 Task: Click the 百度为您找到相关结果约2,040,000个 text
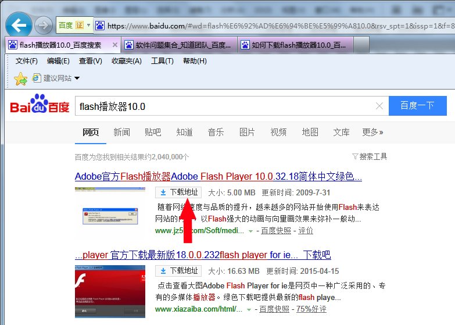[x=132, y=157]
